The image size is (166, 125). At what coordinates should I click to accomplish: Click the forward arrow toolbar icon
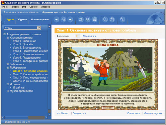pos(70,20)
